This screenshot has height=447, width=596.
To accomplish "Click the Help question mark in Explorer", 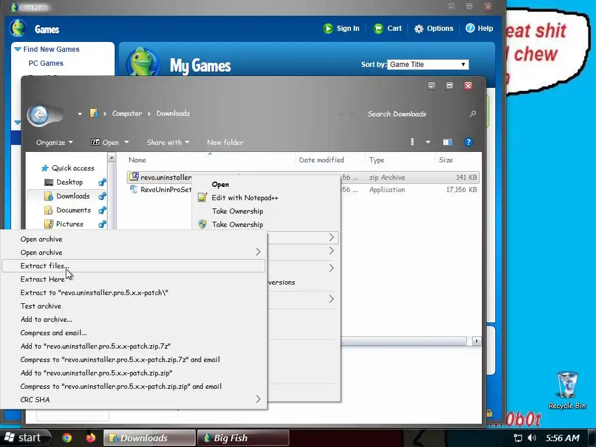I will click(469, 142).
